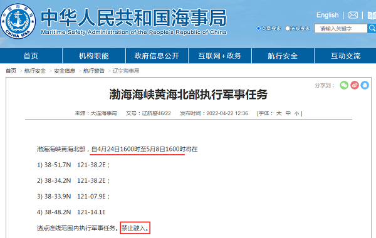Share article via red Weibo icon
This screenshot has width=376, height=238.
pos(355,85)
